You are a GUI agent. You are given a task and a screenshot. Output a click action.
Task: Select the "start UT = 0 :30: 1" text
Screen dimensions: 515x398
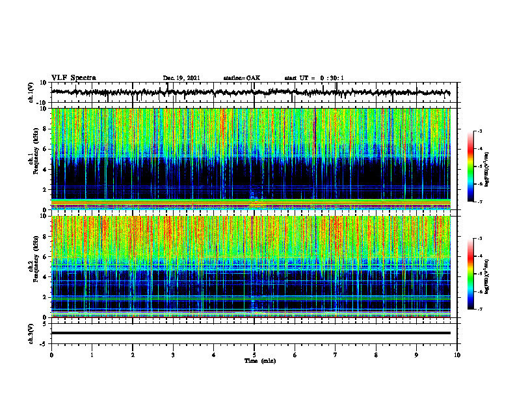click(x=314, y=78)
